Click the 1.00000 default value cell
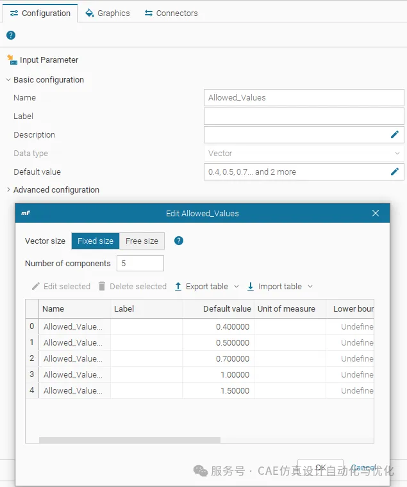Screen dimensions: 407x487 click(x=219, y=374)
